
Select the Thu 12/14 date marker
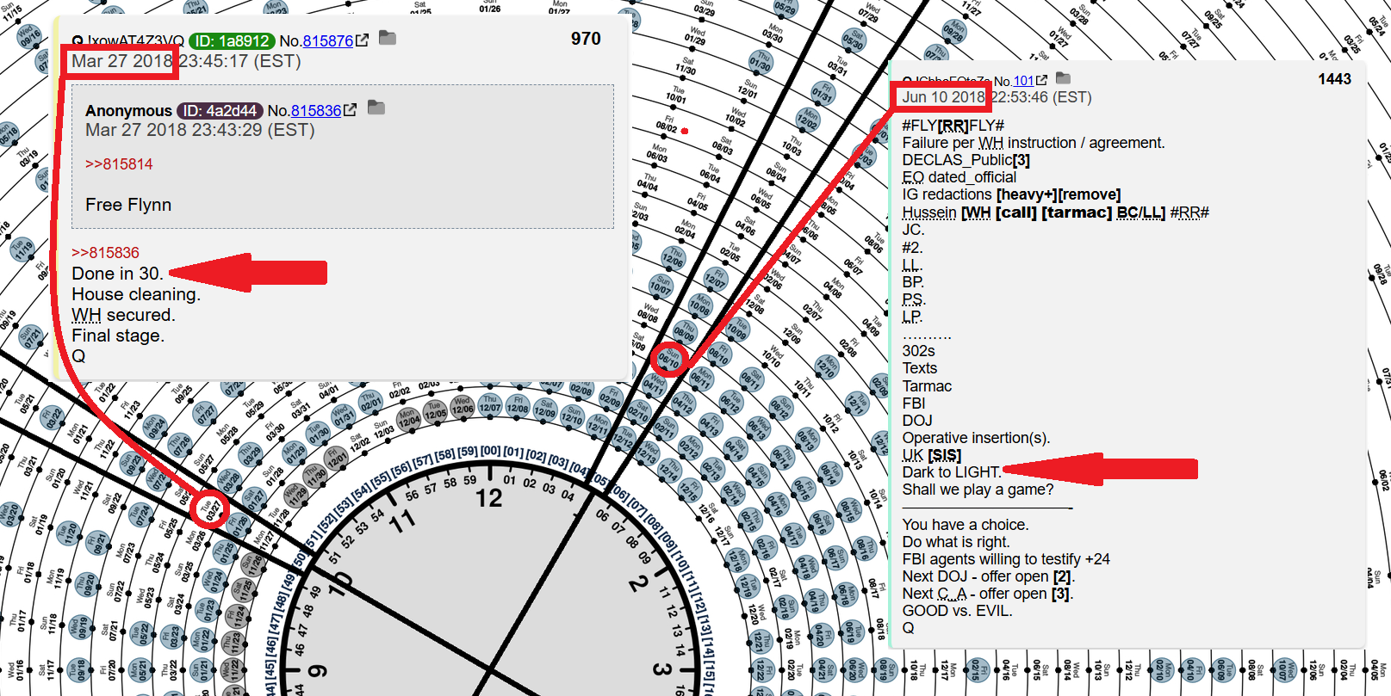(x=668, y=470)
